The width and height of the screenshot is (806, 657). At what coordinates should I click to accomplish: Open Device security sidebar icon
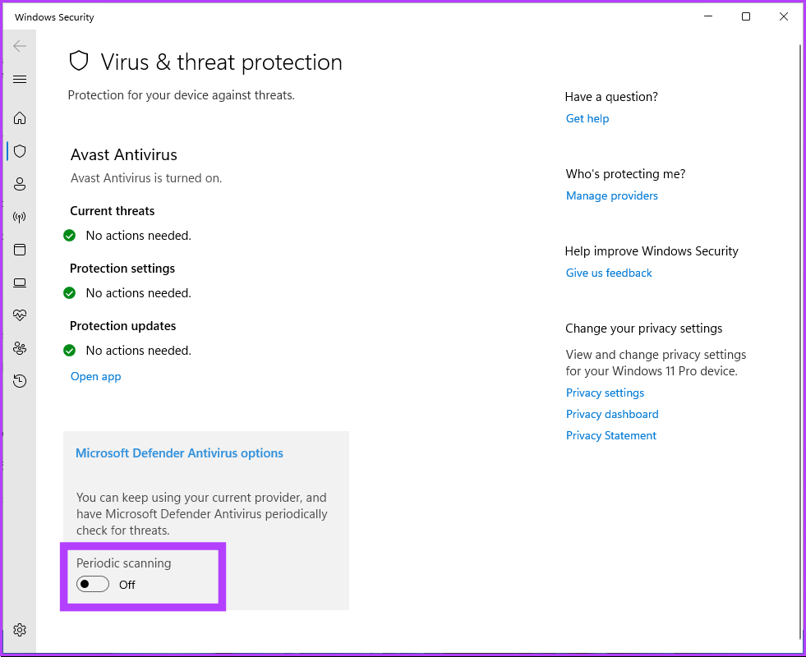tap(20, 283)
